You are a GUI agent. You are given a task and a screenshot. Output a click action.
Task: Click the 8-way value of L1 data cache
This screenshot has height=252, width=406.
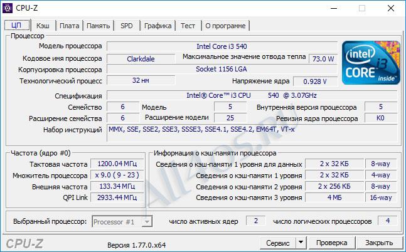point(381,164)
